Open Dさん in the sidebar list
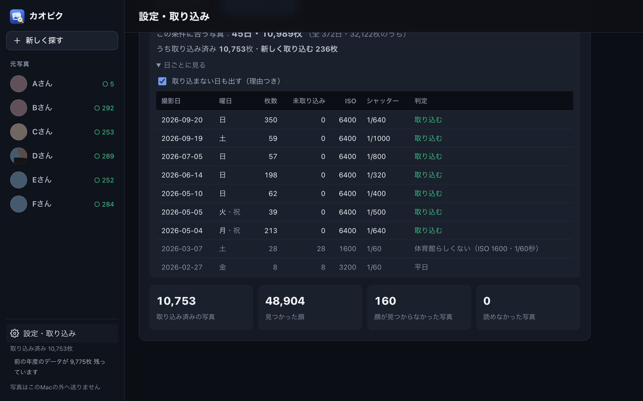 point(62,156)
